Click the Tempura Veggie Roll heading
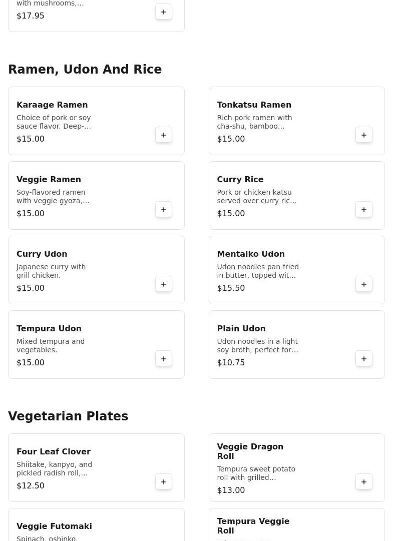 click(x=253, y=525)
